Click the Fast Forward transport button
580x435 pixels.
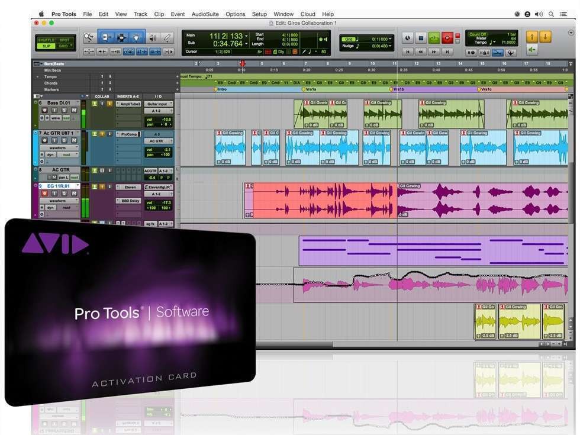[x=434, y=52]
